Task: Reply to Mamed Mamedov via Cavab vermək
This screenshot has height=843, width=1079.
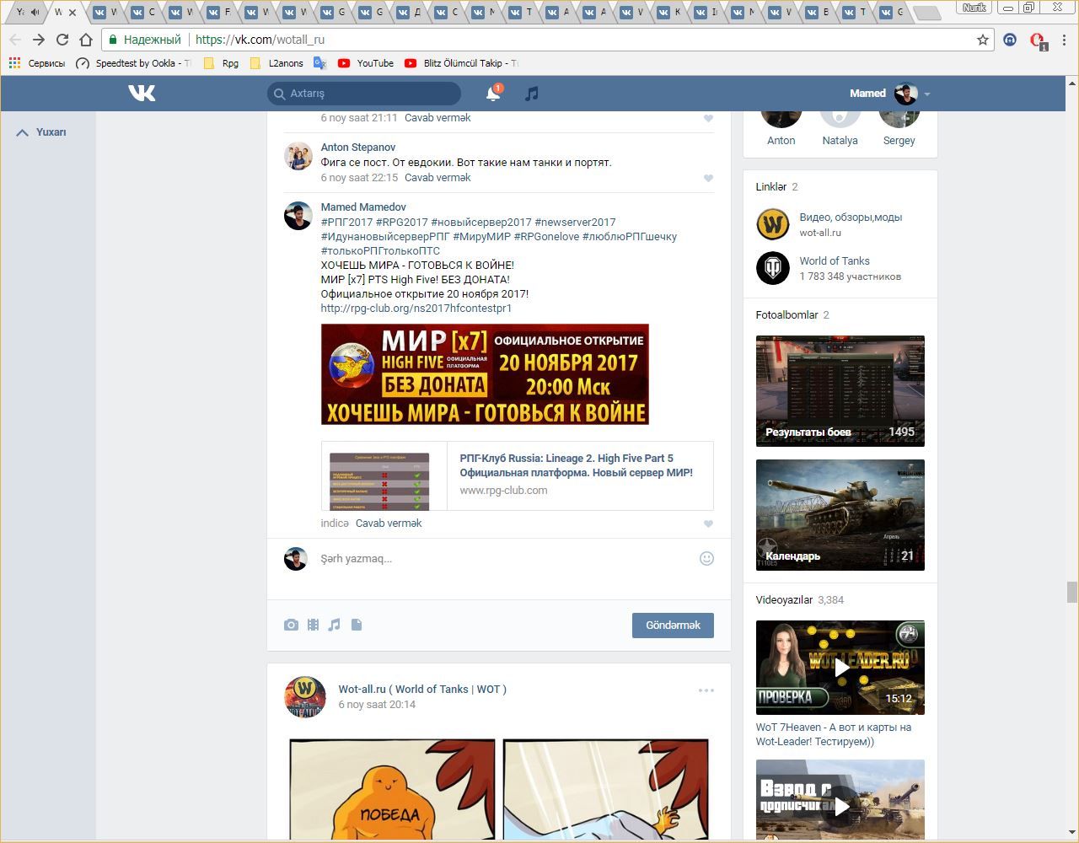Action: pos(389,524)
